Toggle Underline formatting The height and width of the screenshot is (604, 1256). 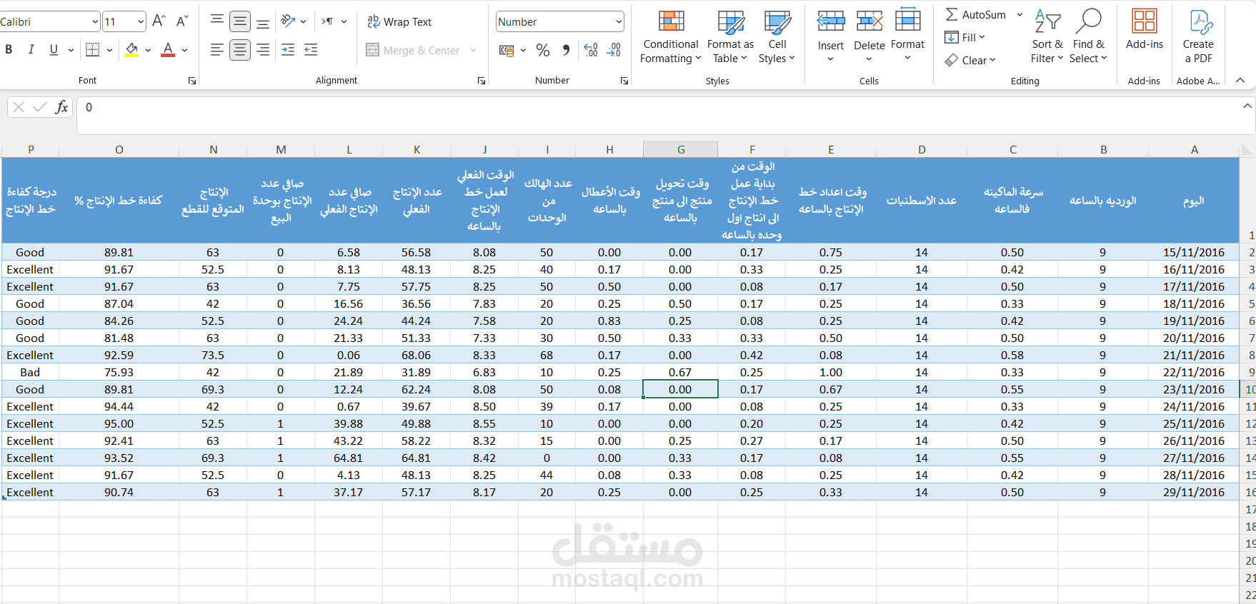[54, 49]
